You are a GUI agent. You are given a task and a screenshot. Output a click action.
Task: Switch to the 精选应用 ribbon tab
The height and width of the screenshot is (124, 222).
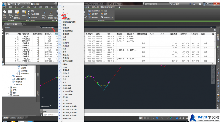pyautogui.click(x=95, y=7)
